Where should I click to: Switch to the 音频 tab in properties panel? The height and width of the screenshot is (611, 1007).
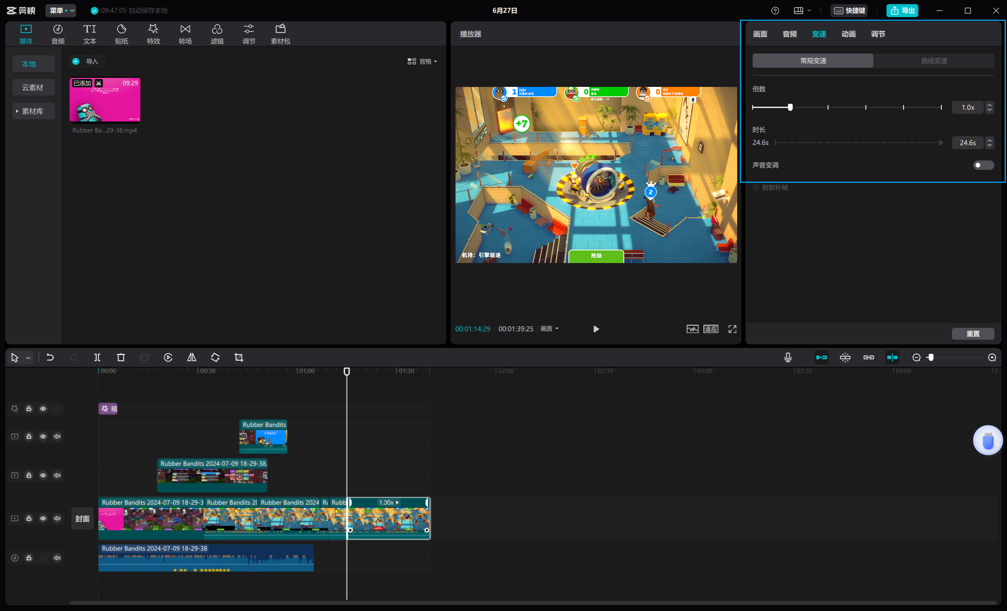point(789,34)
